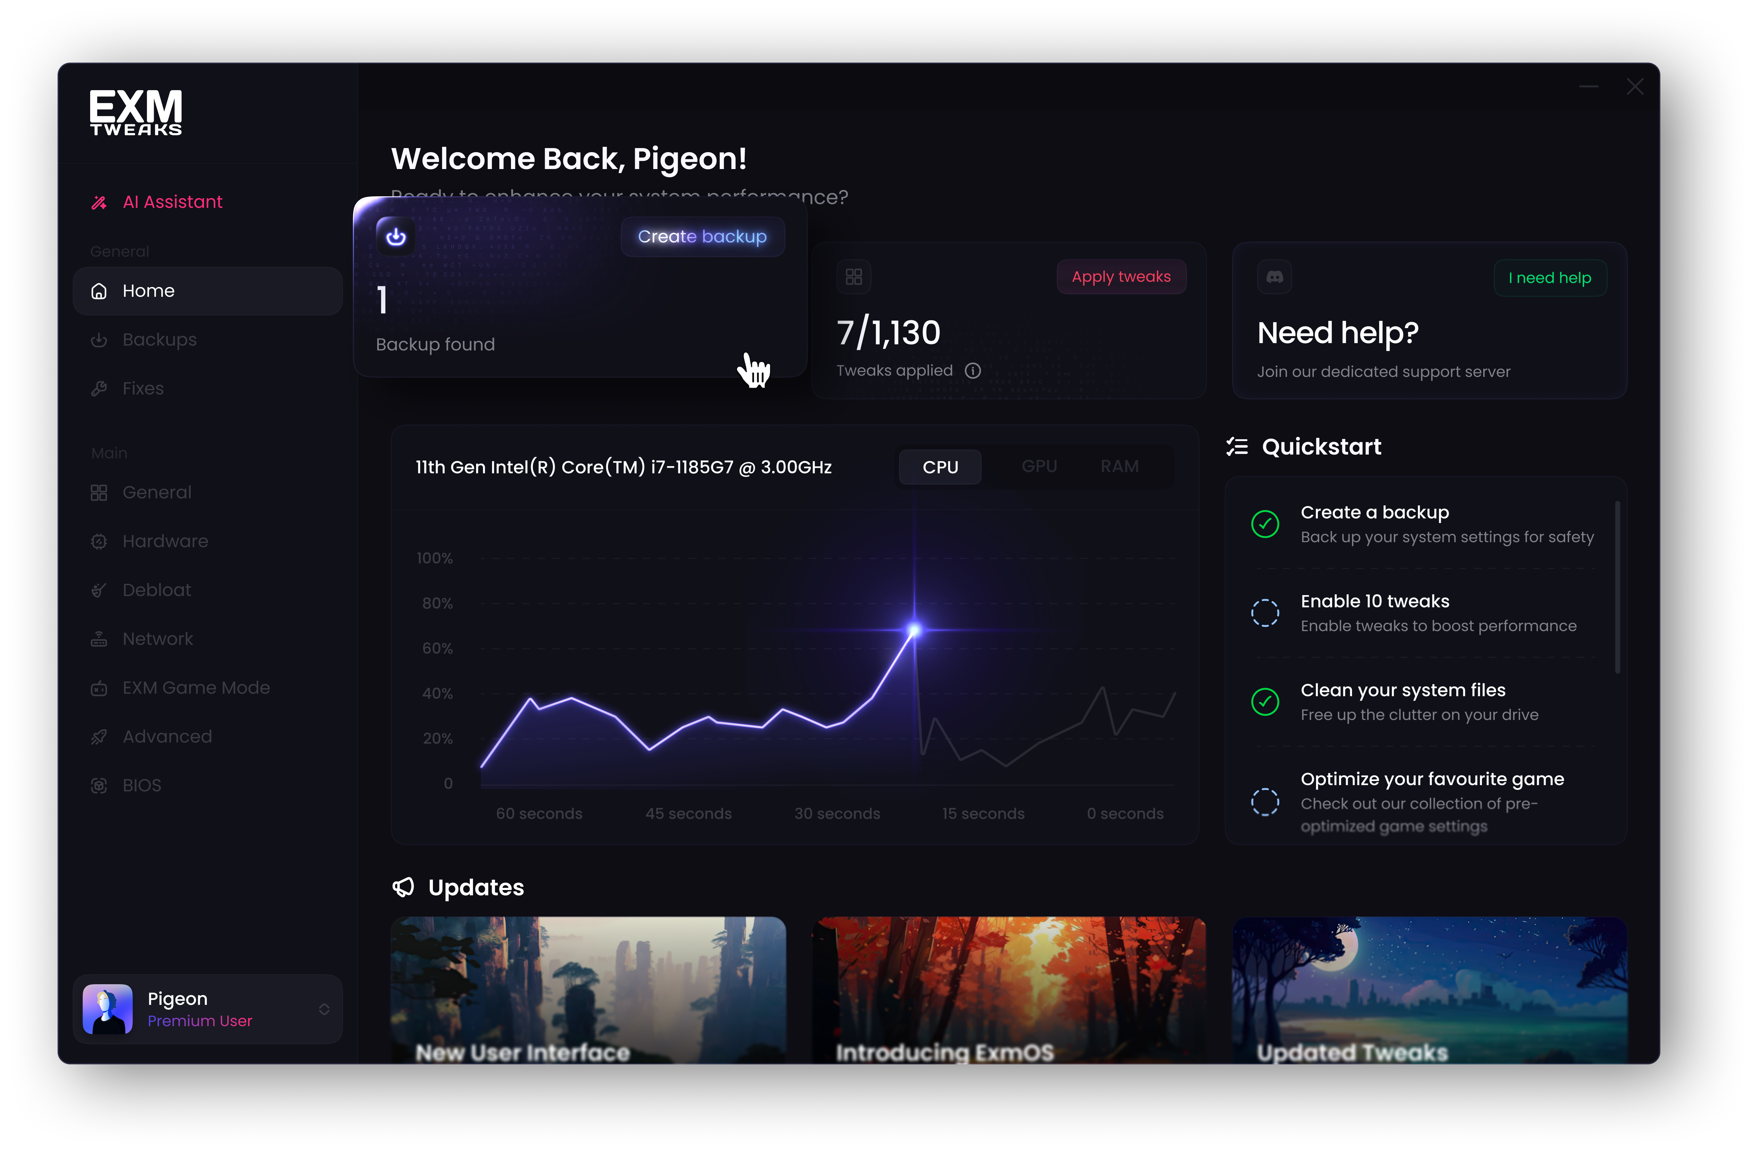Open the BIOS chip icon in sidebar
Image resolution: width=1753 pixels, height=1152 pixels.
click(x=99, y=785)
